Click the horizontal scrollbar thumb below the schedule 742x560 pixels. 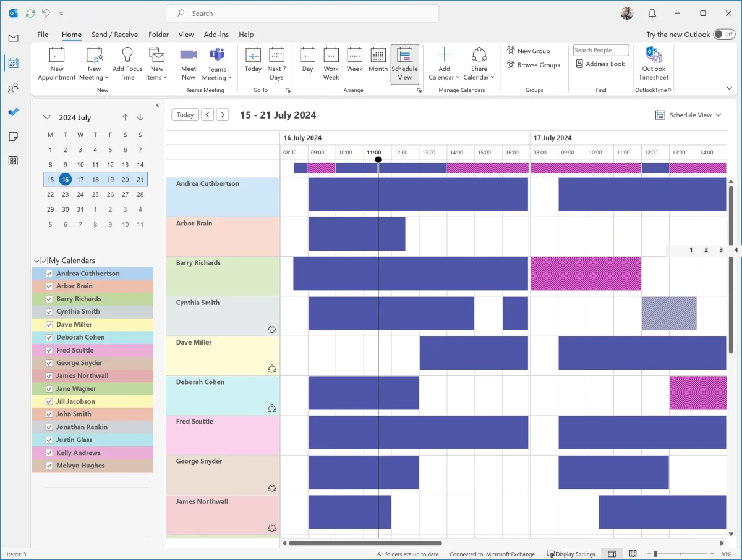365,543
